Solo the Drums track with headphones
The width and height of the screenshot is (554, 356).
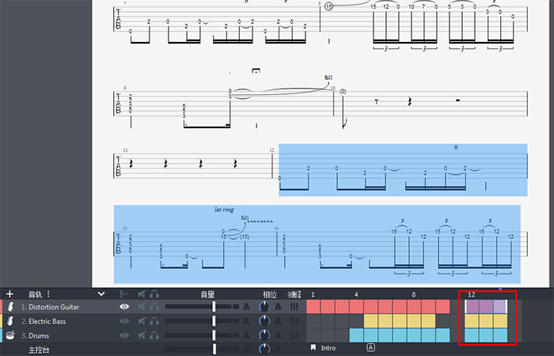pyautogui.click(x=154, y=335)
